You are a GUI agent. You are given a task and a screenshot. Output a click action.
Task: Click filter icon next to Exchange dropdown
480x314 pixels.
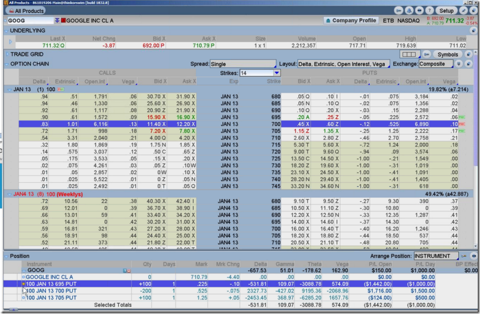[458, 64]
